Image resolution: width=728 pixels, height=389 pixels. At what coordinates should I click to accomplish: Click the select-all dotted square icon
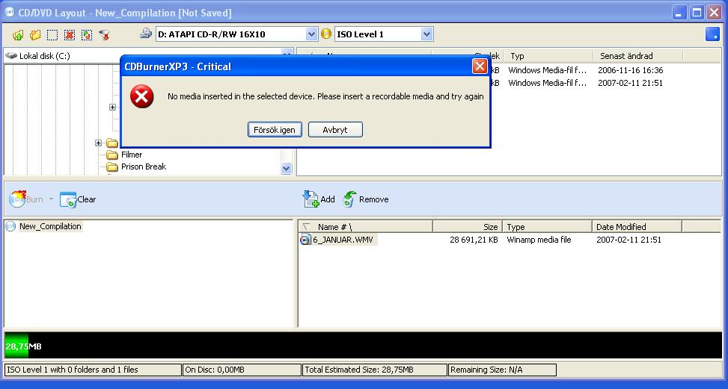[x=52, y=35]
